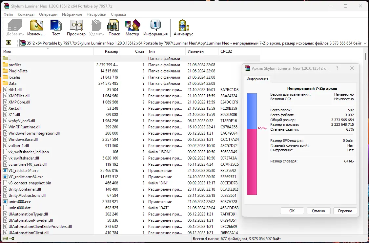Run the Тест archive check icon
This screenshot has height=243, width=369.
56,25
